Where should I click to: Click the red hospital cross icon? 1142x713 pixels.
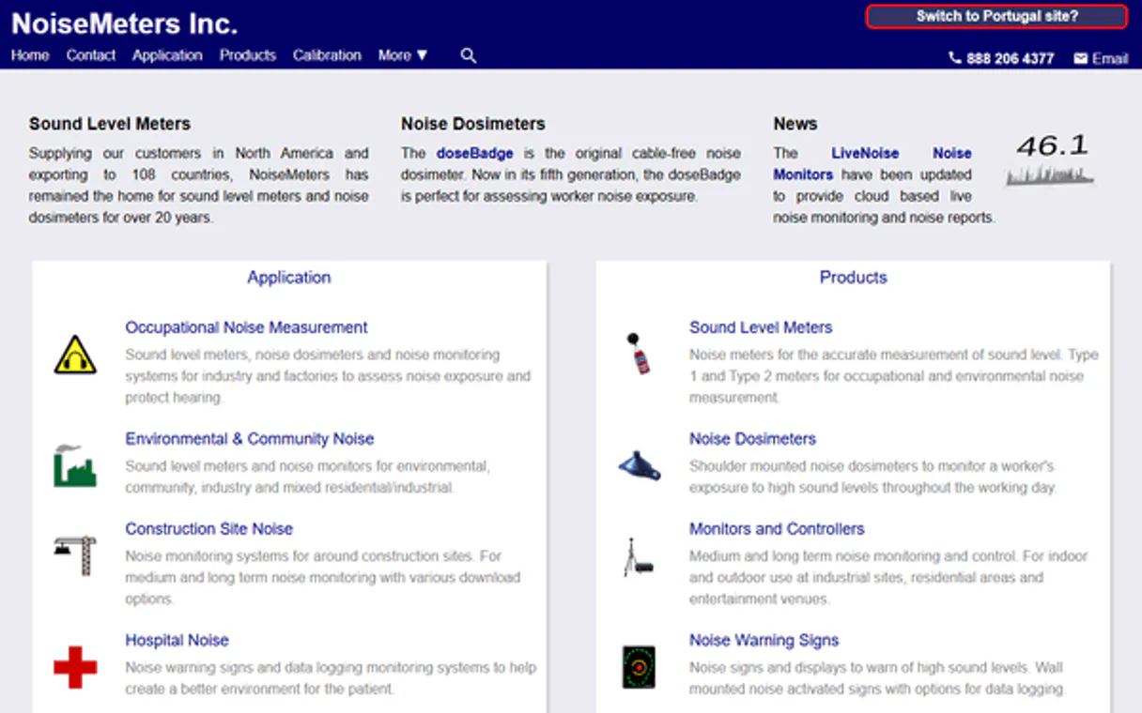click(x=75, y=667)
